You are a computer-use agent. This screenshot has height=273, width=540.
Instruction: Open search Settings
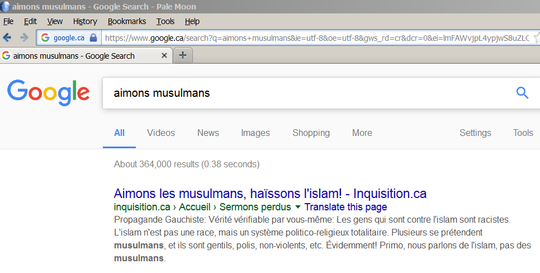(x=475, y=133)
